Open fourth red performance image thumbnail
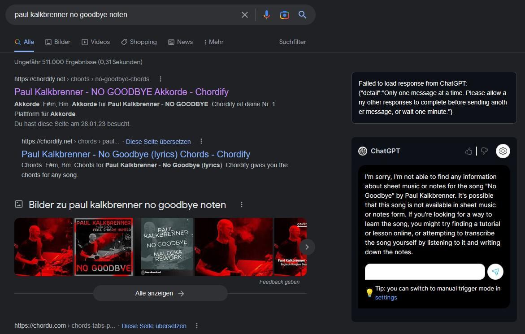525x334 pixels. pos(234,247)
